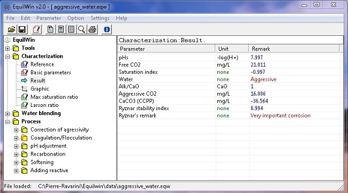Click the Free CO2 value 21.011
This screenshot has width=348, height=193.
tap(258, 65)
